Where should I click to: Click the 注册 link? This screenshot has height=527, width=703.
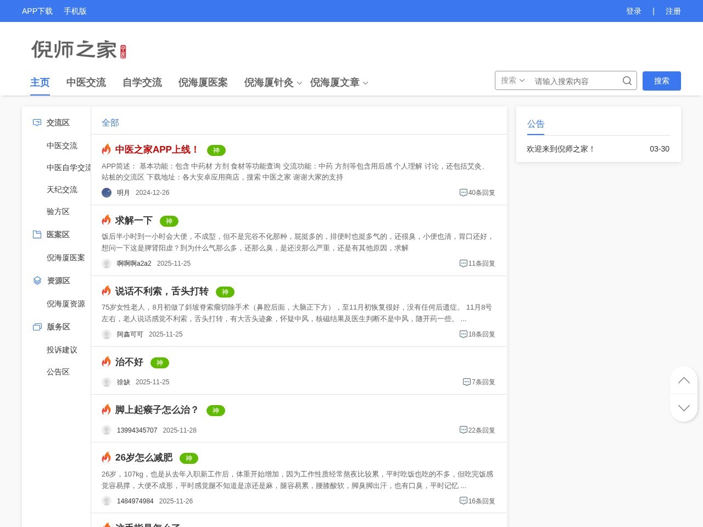pyautogui.click(x=673, y=11)
